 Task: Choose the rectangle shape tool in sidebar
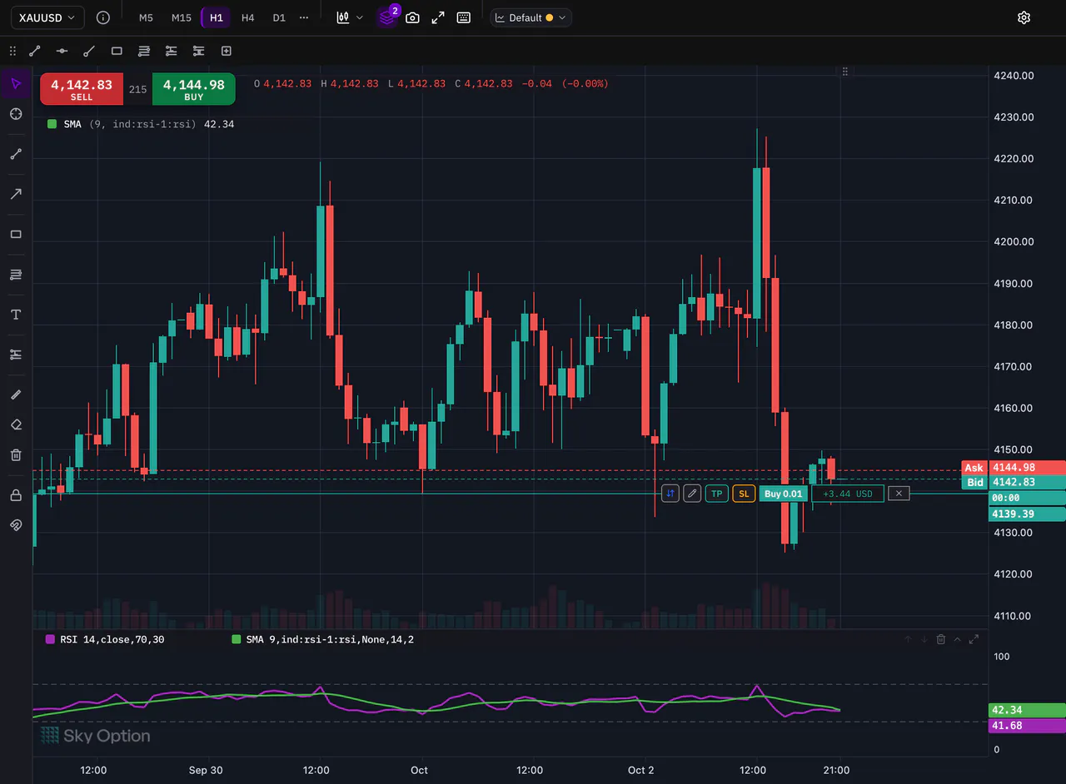[x=16, y=234]
